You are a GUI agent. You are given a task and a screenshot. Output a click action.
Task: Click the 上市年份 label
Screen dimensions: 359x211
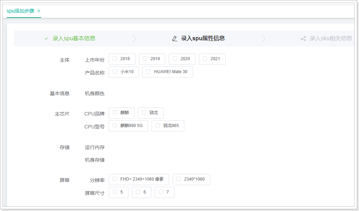click(94, 60)
